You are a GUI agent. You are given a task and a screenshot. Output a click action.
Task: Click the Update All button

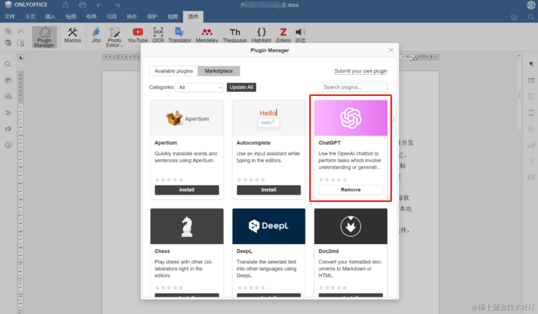click(241, 87)
